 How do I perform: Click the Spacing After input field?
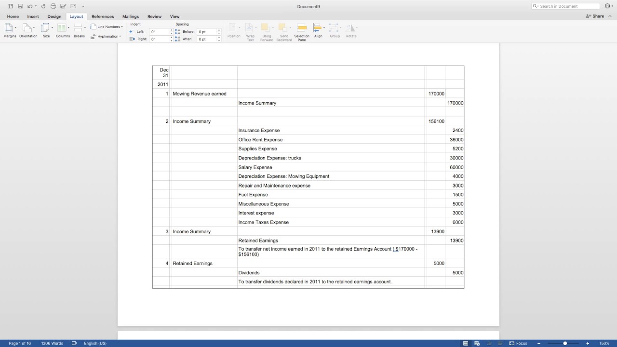pos(207,39)
